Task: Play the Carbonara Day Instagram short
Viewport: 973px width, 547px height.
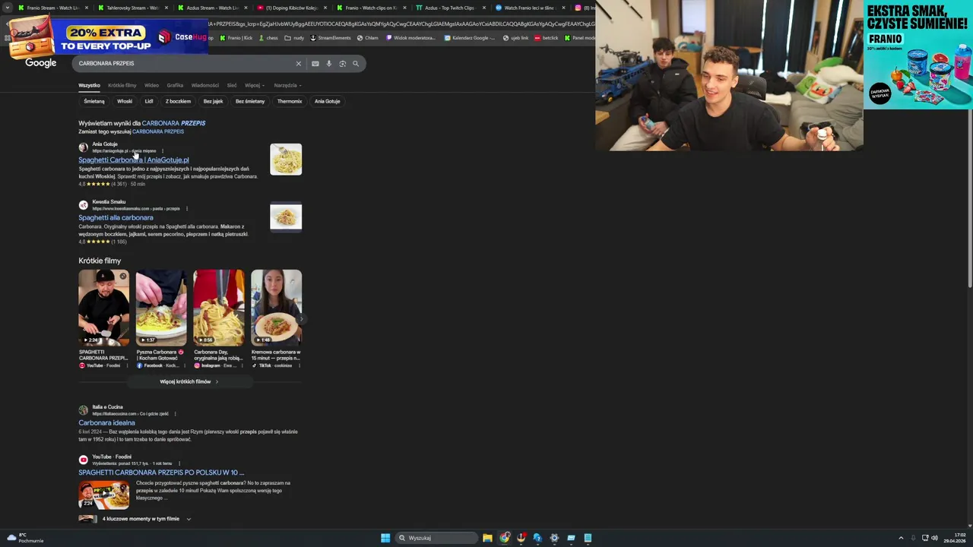Action: [x=219, y=308]
